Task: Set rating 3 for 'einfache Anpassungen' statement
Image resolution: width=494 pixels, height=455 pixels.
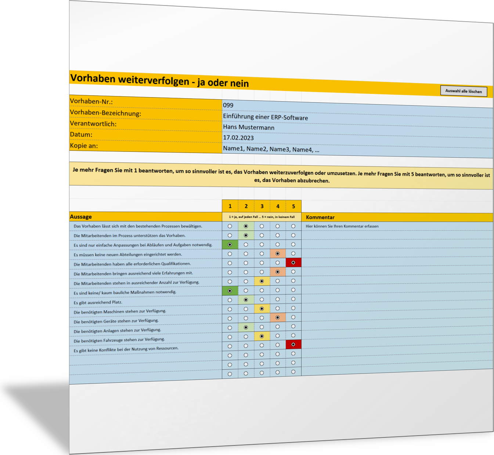Action: 262,245
